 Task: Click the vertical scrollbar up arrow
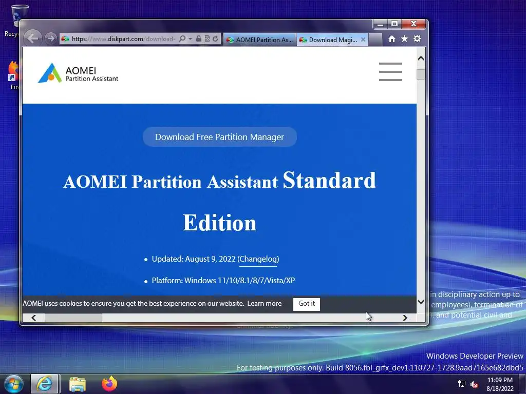point(421,58)
